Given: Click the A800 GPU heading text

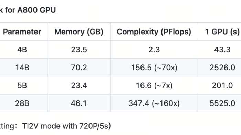Looking at the screenshot, I should [36, 10].
